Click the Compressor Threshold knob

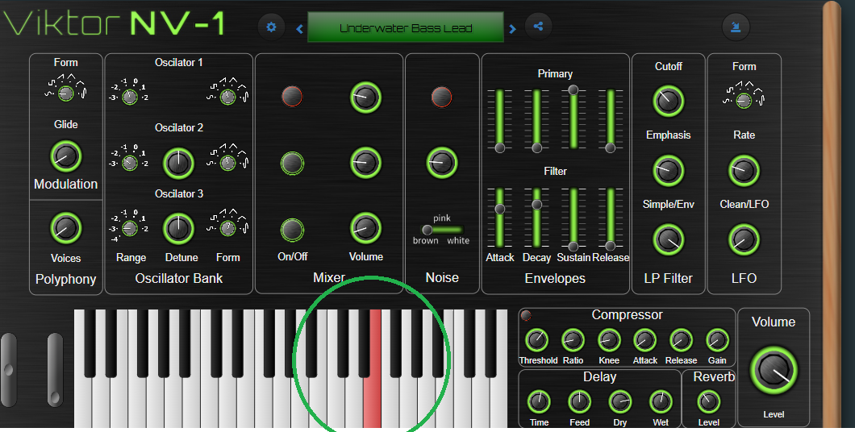pyautogui.click(x=536, y=340)
